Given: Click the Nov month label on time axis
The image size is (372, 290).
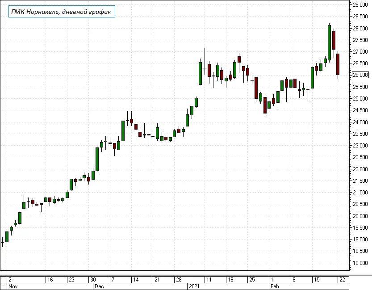Looking at the screenshot, I should pos(13,286).
